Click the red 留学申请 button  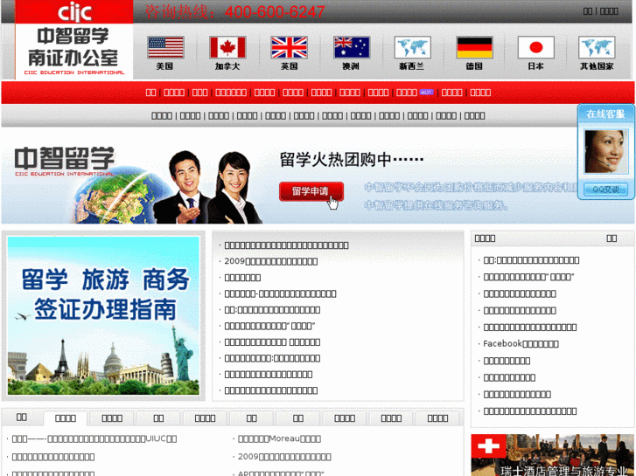pyautogui.click(x=311, y=191)
